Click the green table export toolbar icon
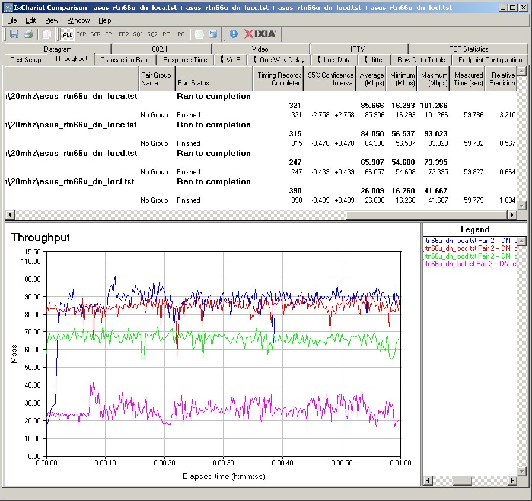The width and height of the screenshot is (532, 501). coord(199,34)
